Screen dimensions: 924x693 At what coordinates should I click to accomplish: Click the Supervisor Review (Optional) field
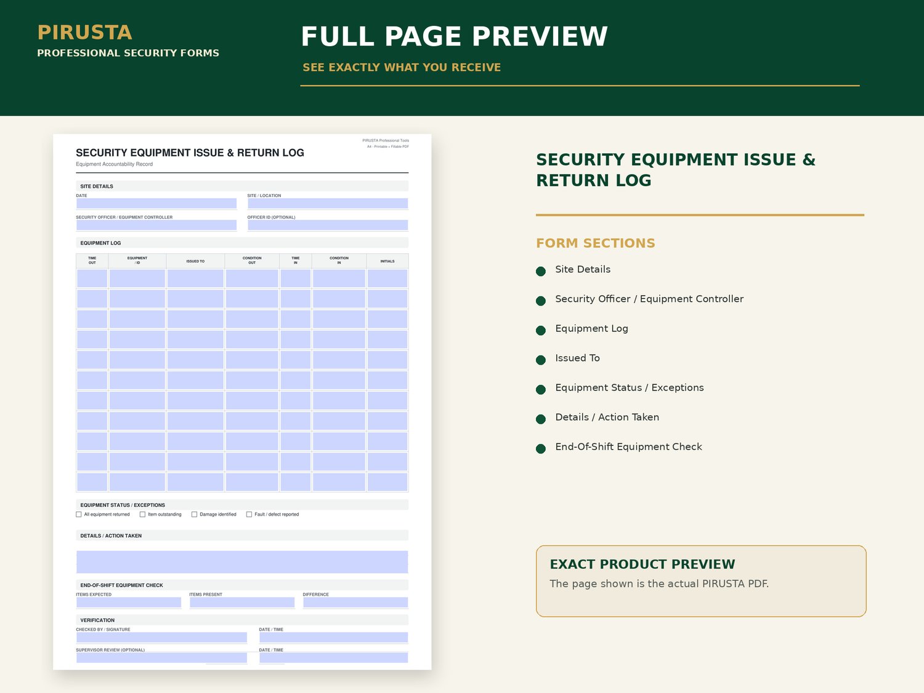pyautogui.click(x=161, y=658)
